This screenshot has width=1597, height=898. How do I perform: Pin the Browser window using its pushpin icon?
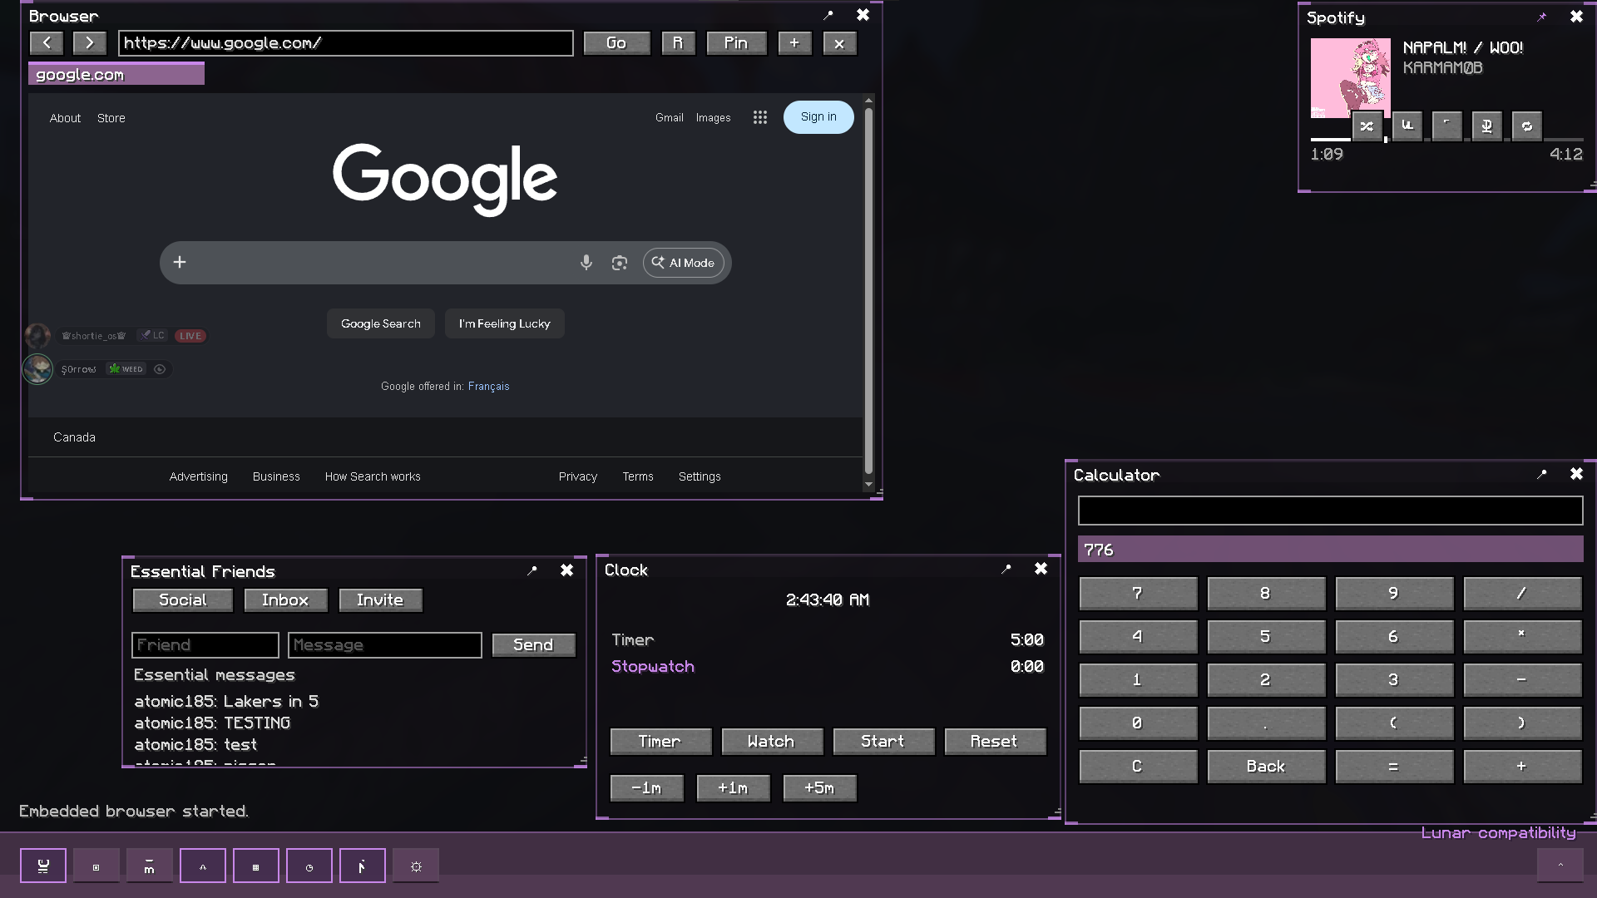pos(828,16)
